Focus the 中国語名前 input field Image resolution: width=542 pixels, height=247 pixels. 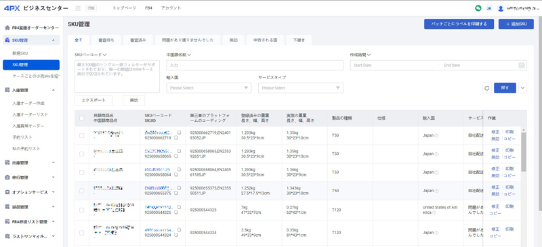255,65
